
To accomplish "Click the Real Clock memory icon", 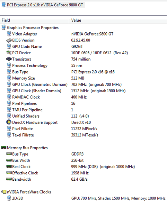I will pyautogui.click(x=9, y=166).
